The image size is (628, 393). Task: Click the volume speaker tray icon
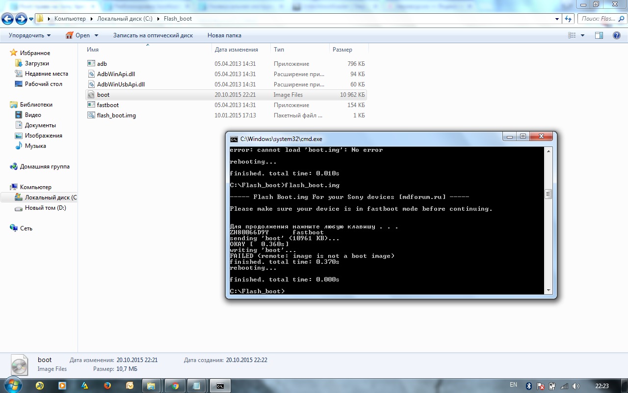pyautogui.click(x=576, y=386)
